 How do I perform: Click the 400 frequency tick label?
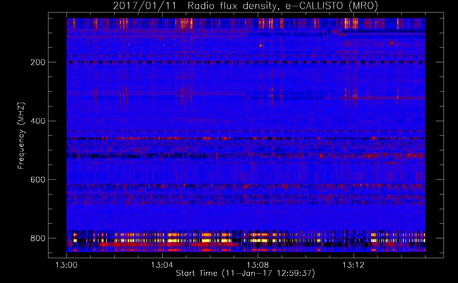click(x=38, y=121)
